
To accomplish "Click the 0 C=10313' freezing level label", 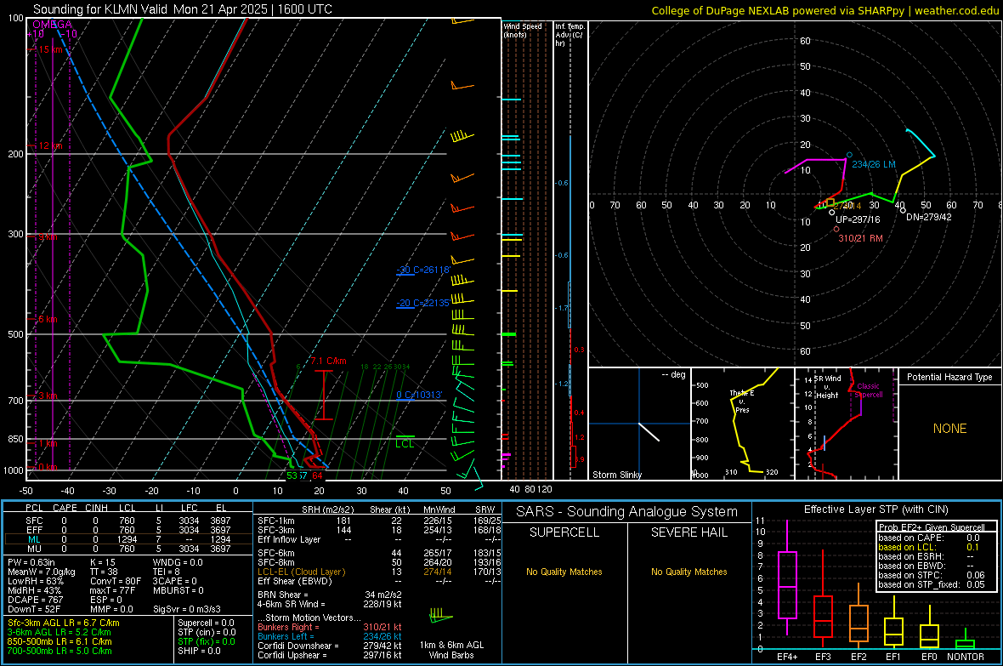I will (419, 396).
